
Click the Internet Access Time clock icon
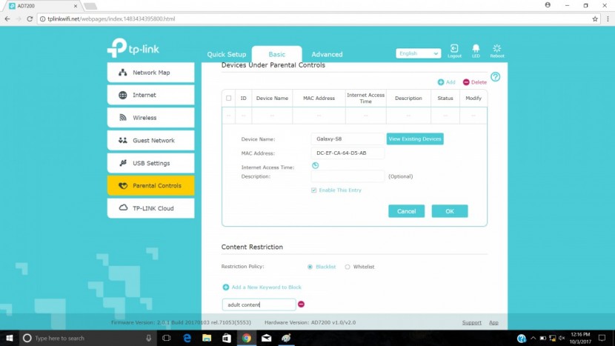315,165
